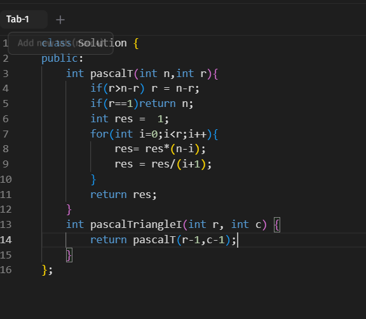This screenshot has width=366, height=319.
Task: Select the Tab-1 editor tab
Action: pos(23,19)
